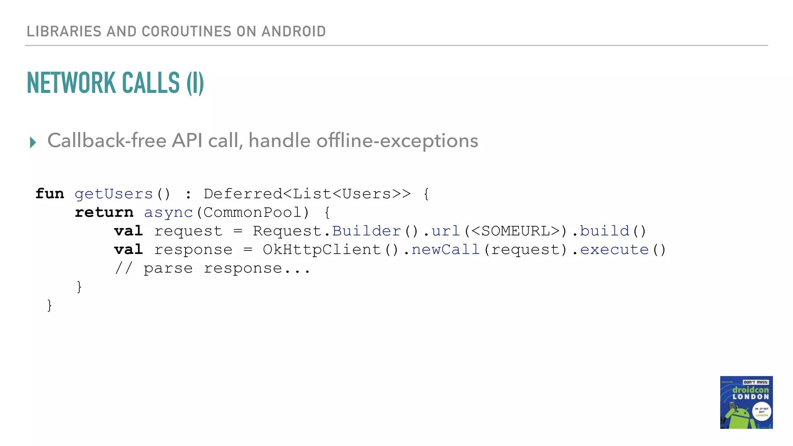The image size is (793, 446).
Task: Click the execute method call
Action: pos(614,249)
